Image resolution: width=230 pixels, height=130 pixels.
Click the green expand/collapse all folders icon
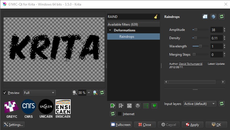pos(154,105)
